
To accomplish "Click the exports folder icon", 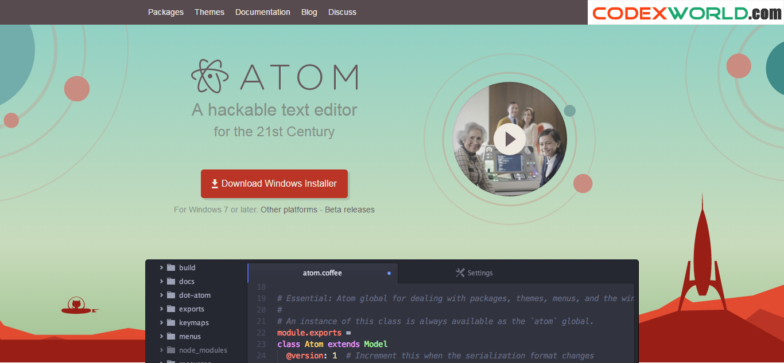I will click(171, 309).
